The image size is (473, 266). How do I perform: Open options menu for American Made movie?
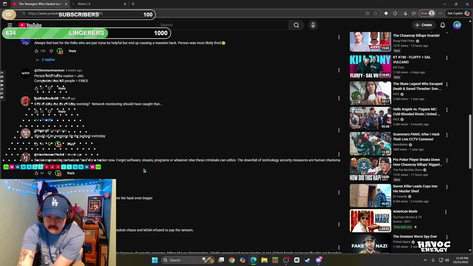click(x=446, y=212)
